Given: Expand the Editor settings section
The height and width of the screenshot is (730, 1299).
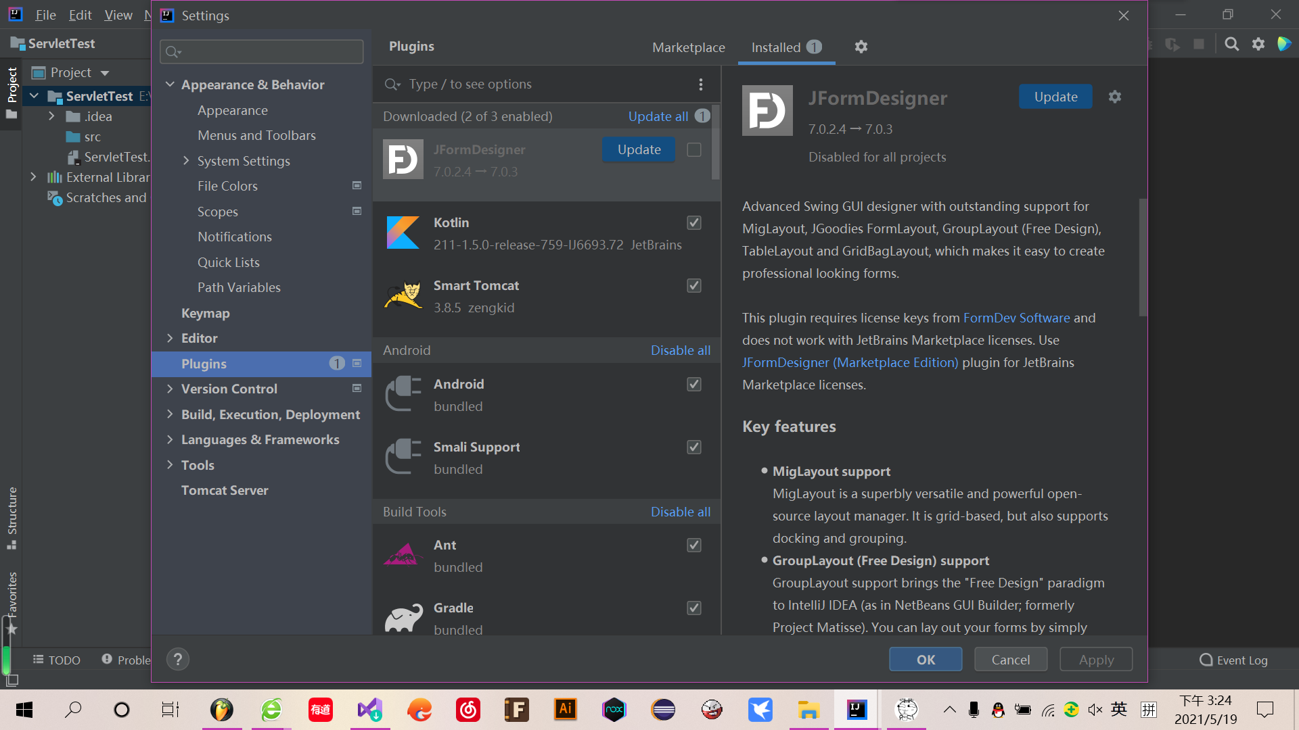Looking at the screenshot, I should pyautogui.click(x=170, y=338).
